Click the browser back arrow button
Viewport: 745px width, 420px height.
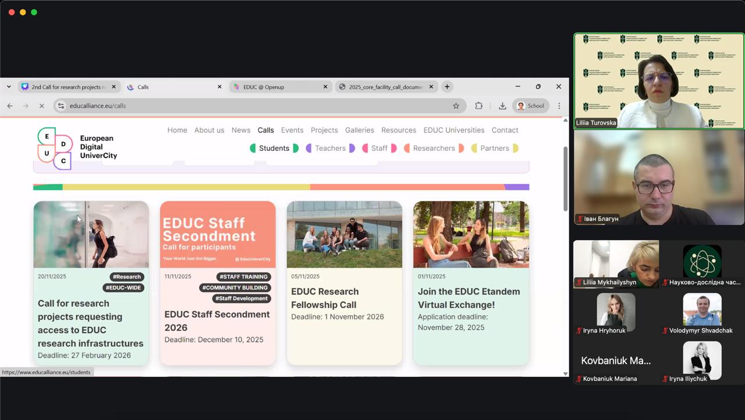tap(10, 105)
